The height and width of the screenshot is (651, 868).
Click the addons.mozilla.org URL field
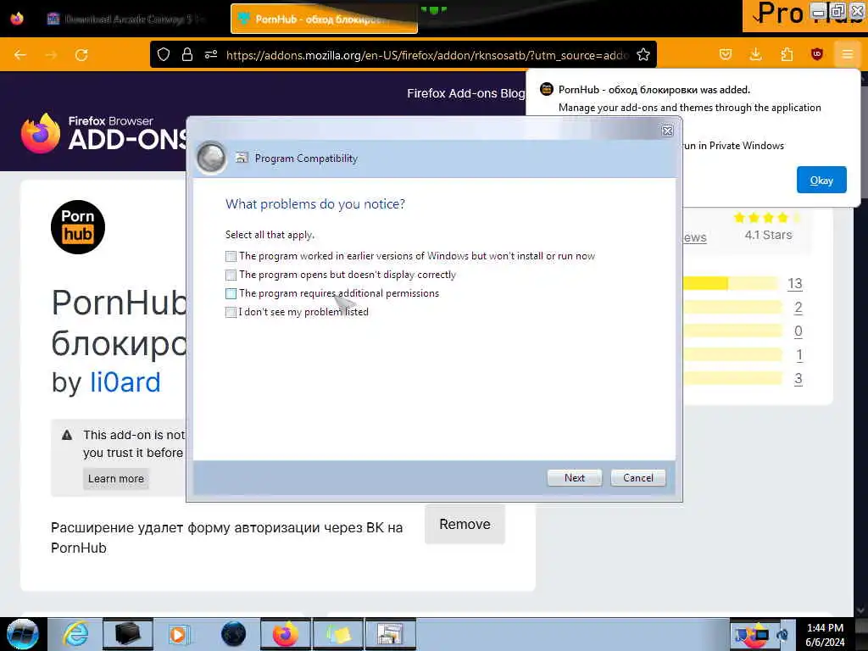(427, 55)
